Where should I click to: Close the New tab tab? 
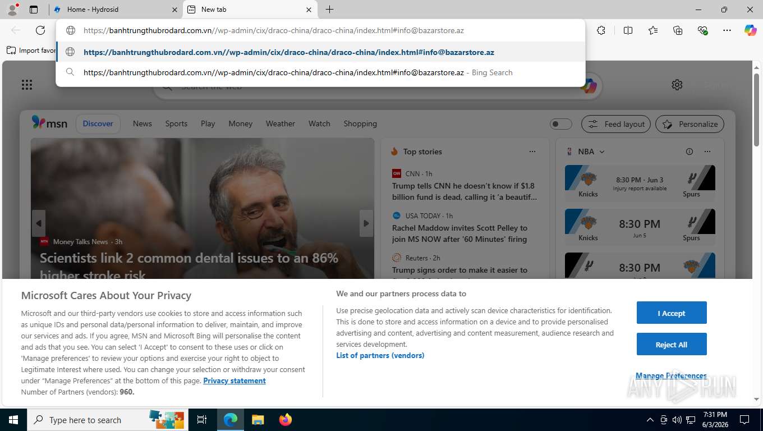tap(309, 10)
